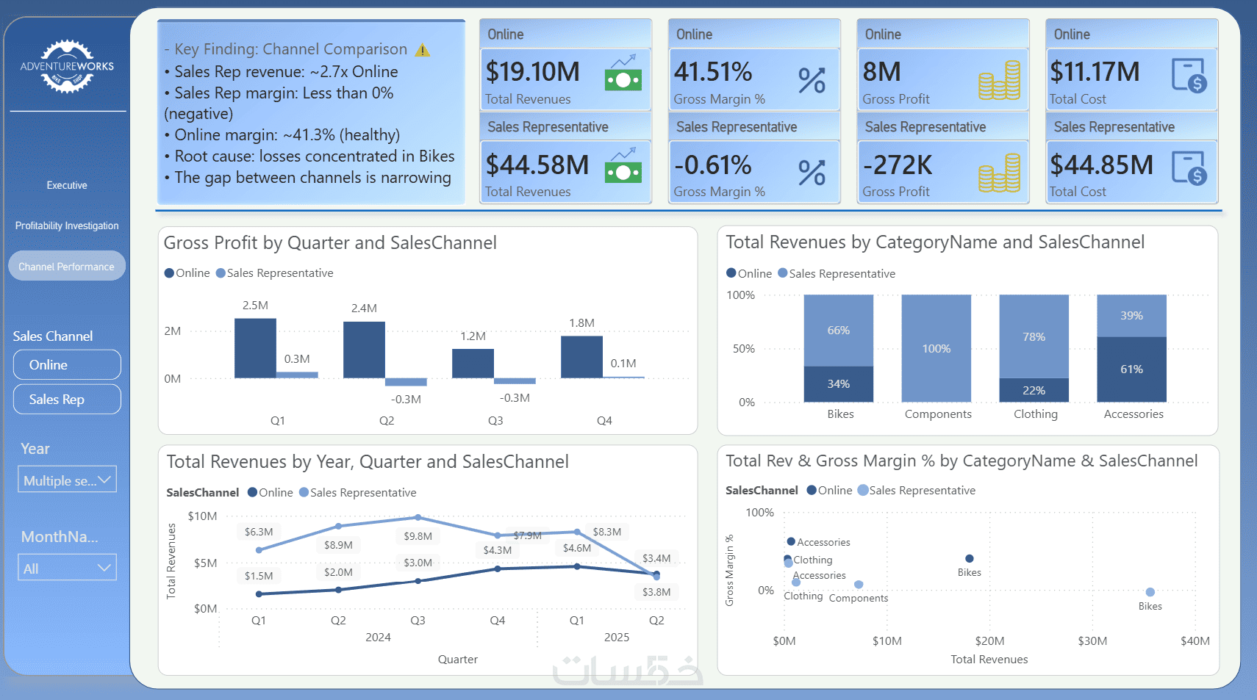Click the Sales Representative revenue cash icon
The image size is (1257, 700).
[x=623, y=165]
